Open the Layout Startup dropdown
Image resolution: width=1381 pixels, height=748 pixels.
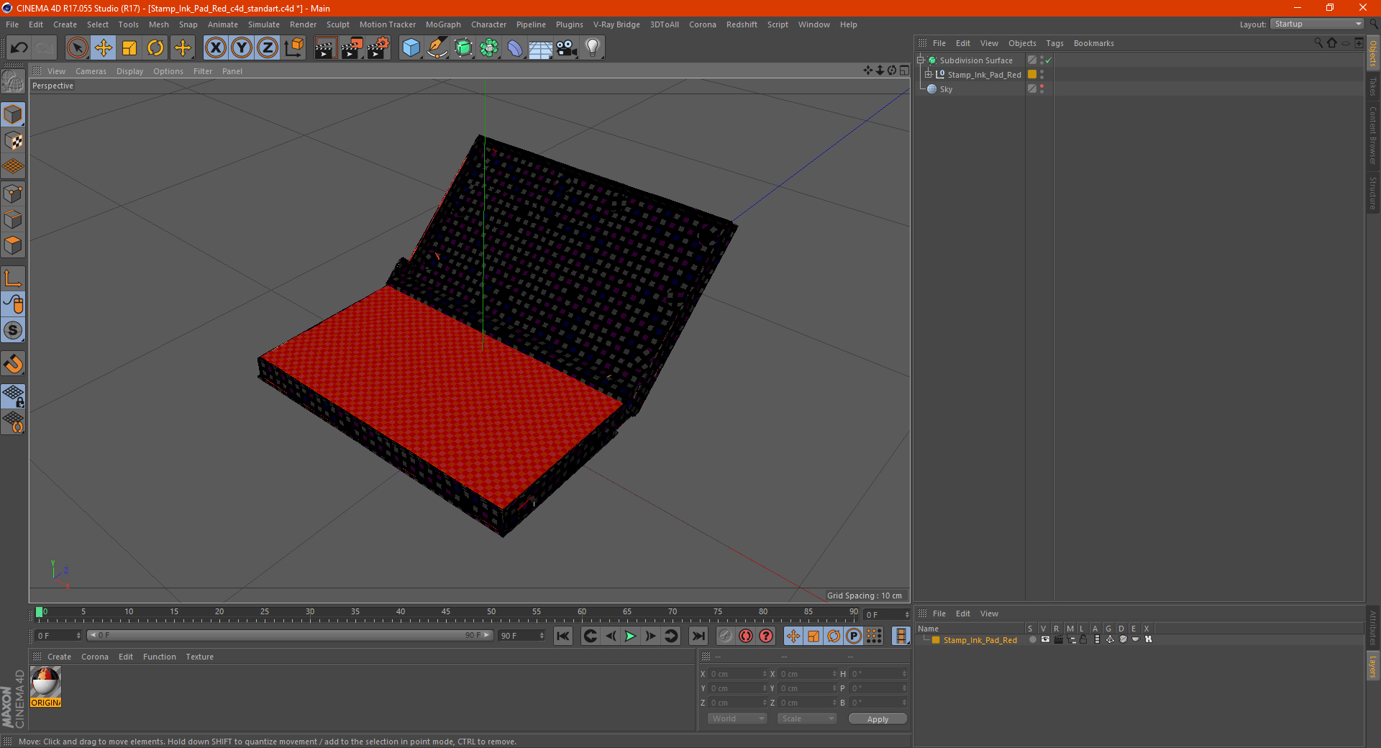click(x=1318, y=24)
